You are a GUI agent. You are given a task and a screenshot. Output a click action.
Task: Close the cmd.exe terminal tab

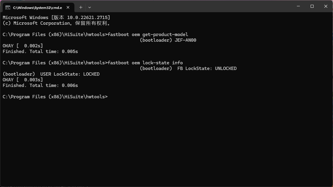(69, 7)
